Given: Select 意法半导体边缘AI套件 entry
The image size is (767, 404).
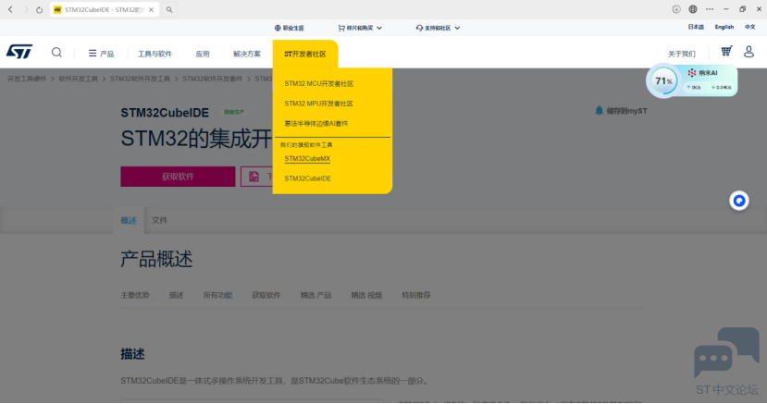Looking at the screenshot, I should (316, 124).
